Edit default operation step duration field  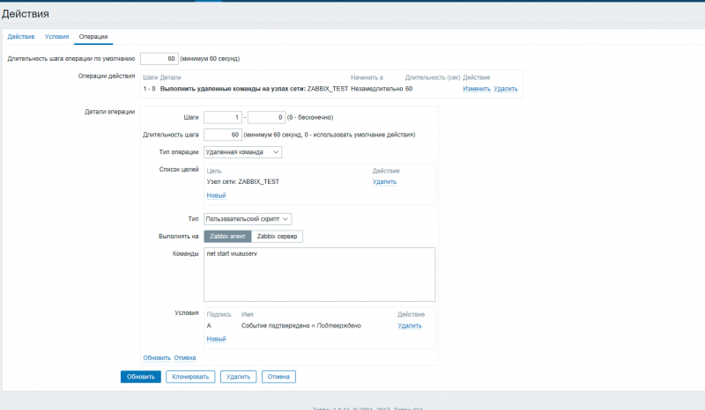160,59
